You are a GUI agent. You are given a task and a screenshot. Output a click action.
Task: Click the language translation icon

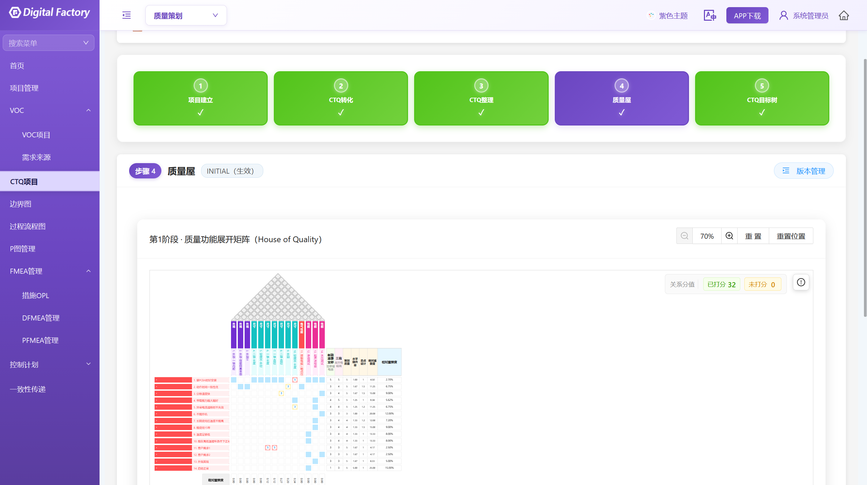pos(710,16)
